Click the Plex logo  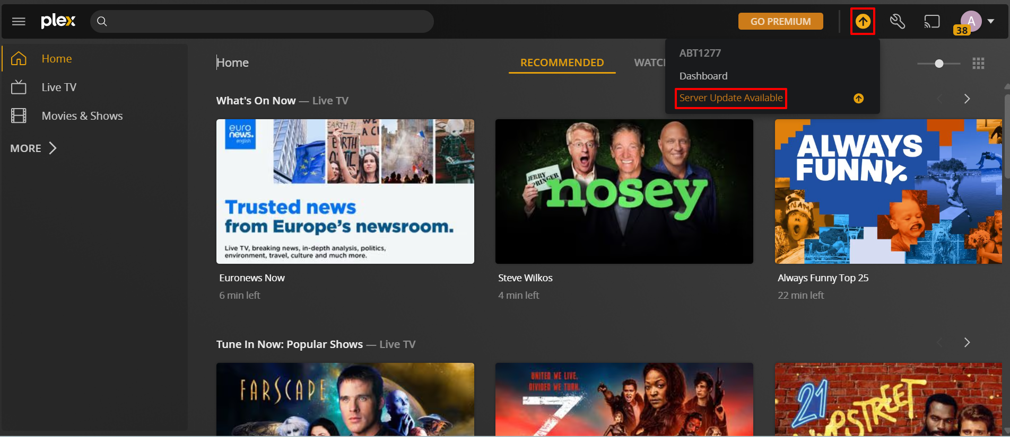(58, 21)
